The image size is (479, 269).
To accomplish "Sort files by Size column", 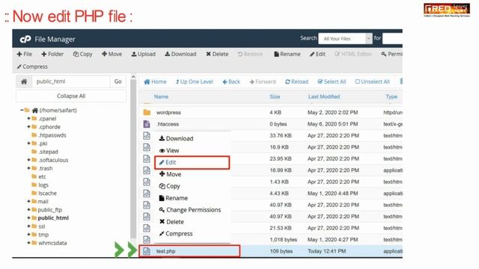I will [275, 96].
